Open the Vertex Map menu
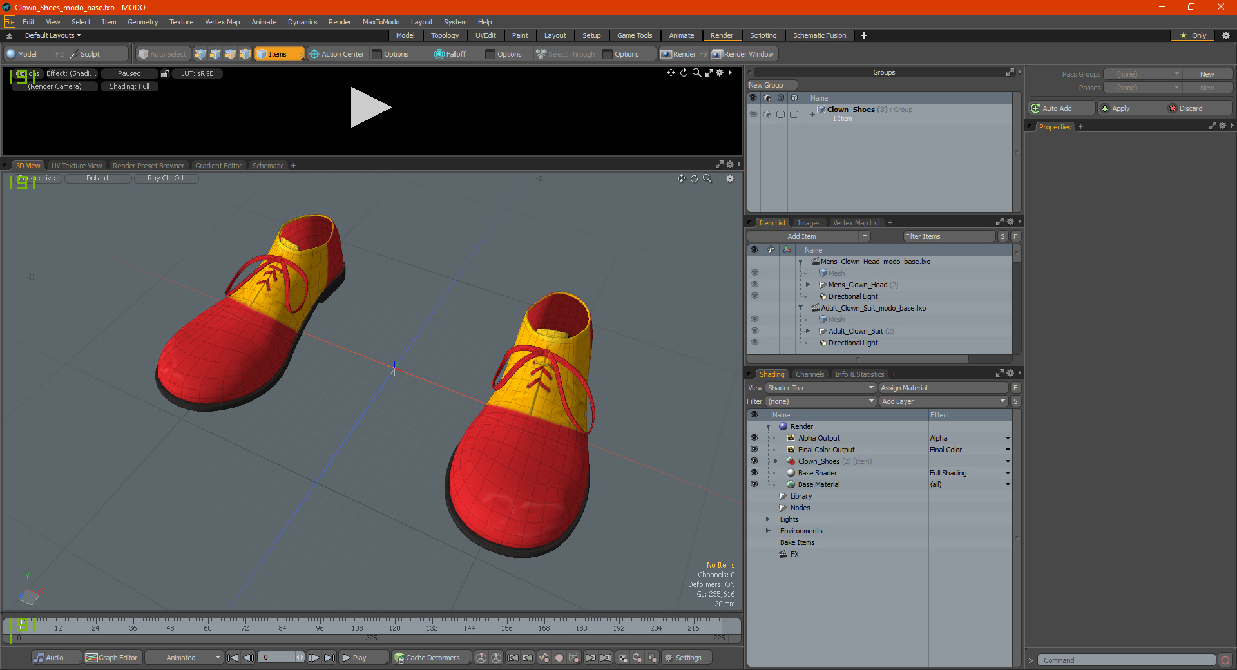 [222, 22]
